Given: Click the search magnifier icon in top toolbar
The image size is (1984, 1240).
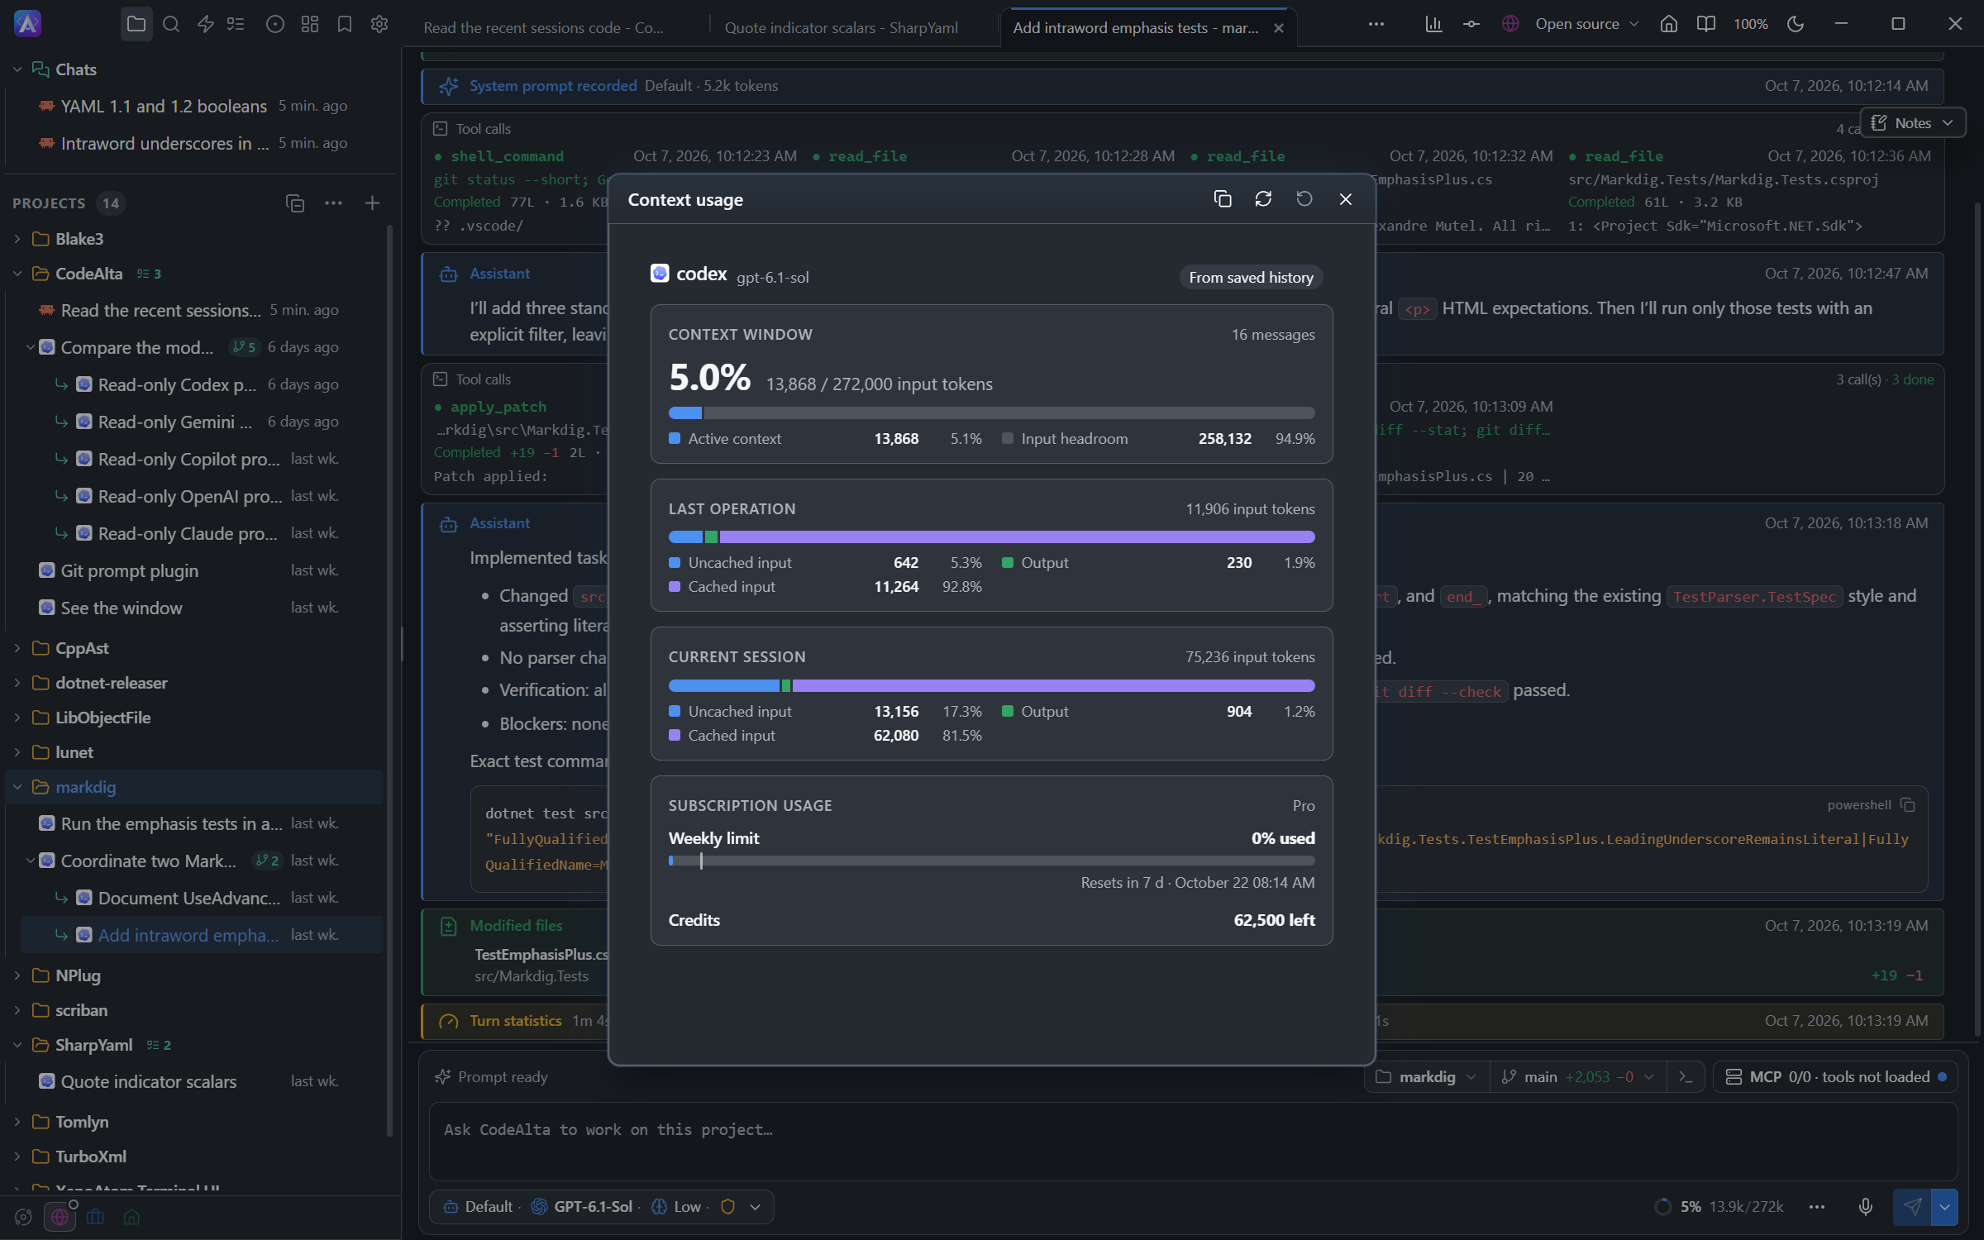Looking at the screenshot, I should click(171, 24).
